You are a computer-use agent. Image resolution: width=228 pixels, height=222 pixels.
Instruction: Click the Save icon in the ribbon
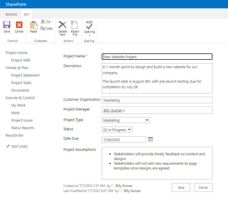7,25
